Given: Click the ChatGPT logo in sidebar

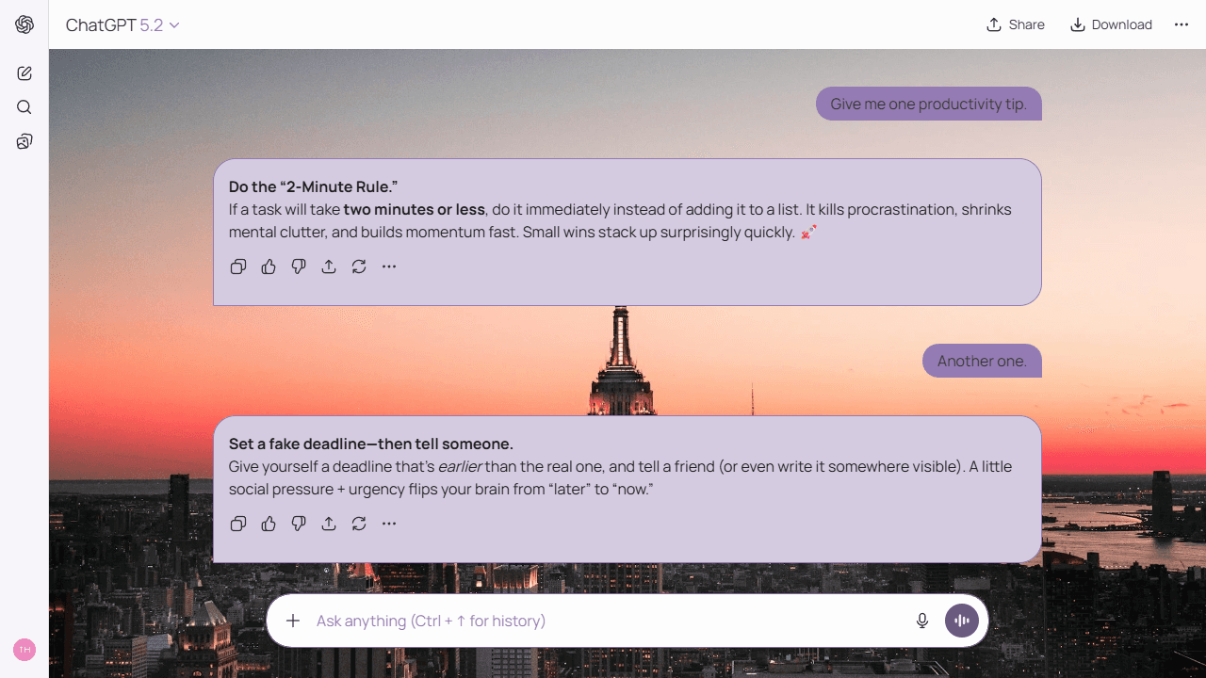Looking at the screenshot, I should (24, 24).
